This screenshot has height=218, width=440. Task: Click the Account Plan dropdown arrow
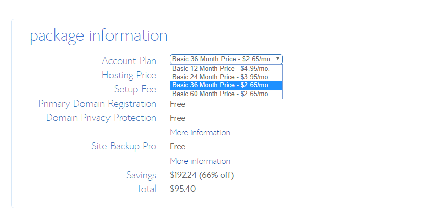click(x=277, y=59)
